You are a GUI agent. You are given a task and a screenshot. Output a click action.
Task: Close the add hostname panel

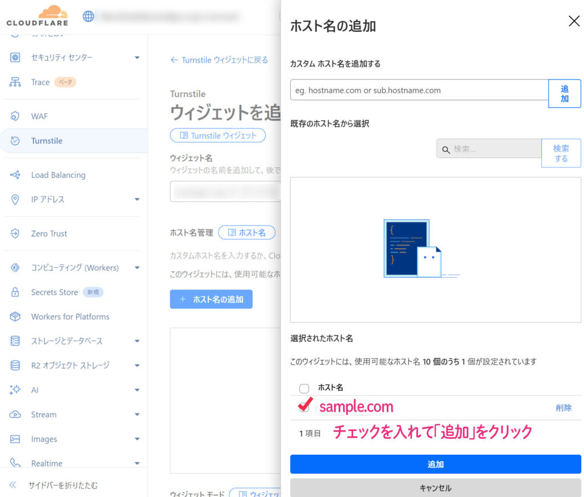(x=574, y=22)
